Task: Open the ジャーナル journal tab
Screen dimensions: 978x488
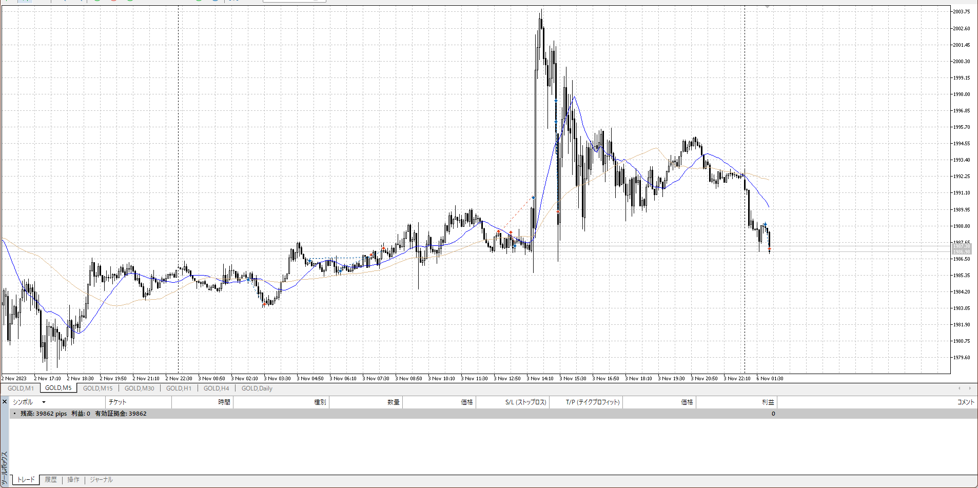Action: point(101,480)
